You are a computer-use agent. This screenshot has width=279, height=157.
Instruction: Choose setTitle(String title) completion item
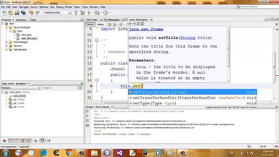pos(193,92)
